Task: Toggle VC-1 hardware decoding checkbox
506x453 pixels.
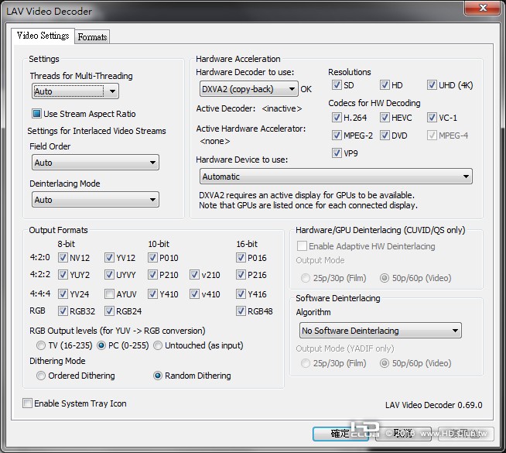Action: pos(432,117)
